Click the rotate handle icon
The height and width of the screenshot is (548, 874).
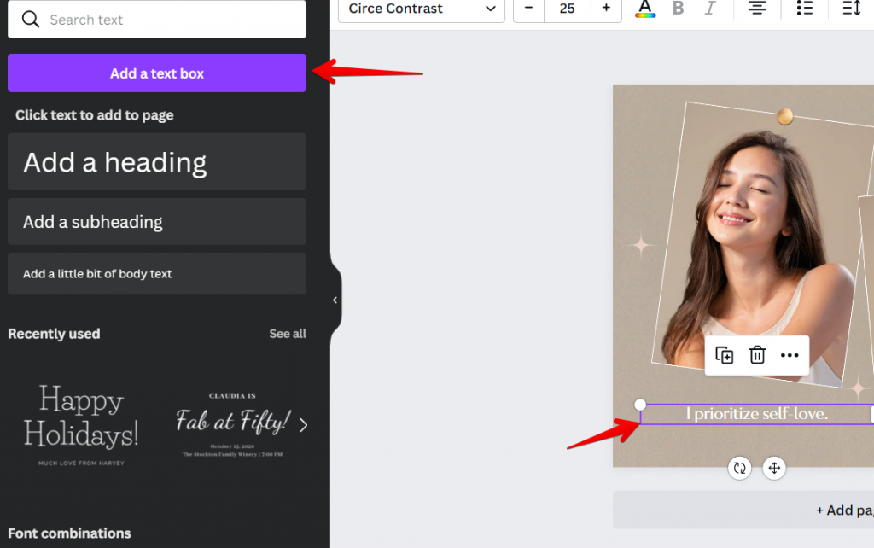(x=740, y=468)
